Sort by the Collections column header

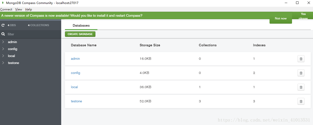click(208, 45)
